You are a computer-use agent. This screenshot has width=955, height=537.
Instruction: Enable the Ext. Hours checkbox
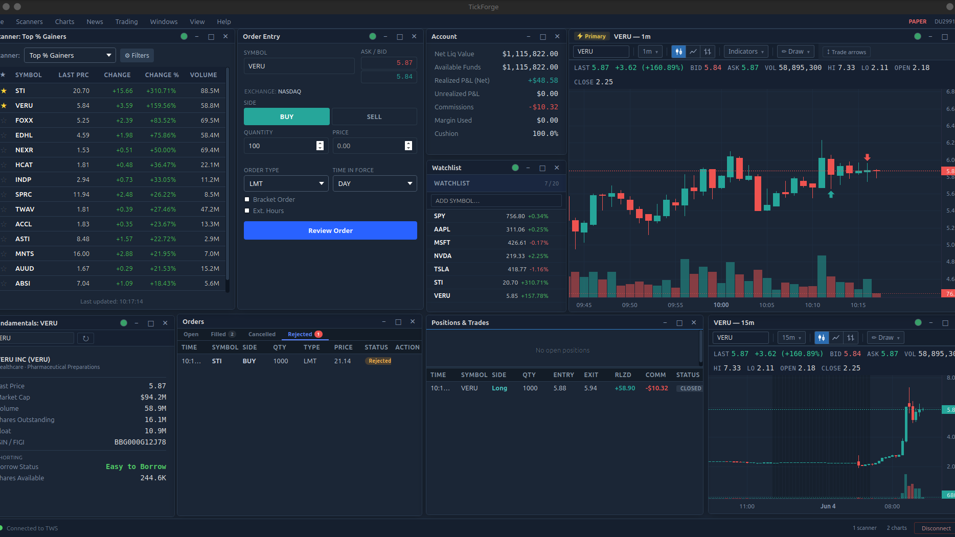(x=247, y=211)
